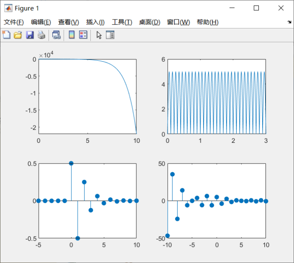The height and width of the screenshot is (263, 294).
Task: Open the 编辑(E) menu
Action: point(41,22)
